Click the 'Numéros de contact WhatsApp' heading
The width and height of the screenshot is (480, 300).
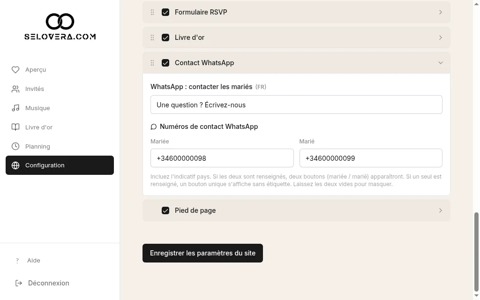209,127
